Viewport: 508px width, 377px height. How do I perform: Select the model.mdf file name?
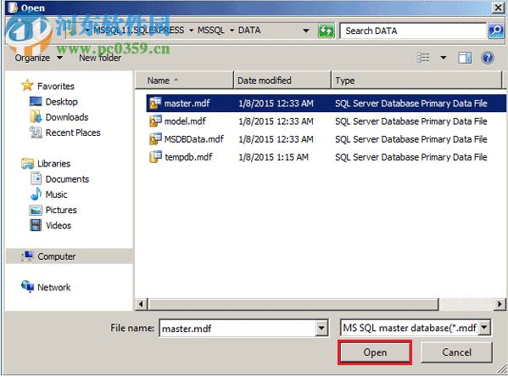pyautogui.click(x=185, y=121)
